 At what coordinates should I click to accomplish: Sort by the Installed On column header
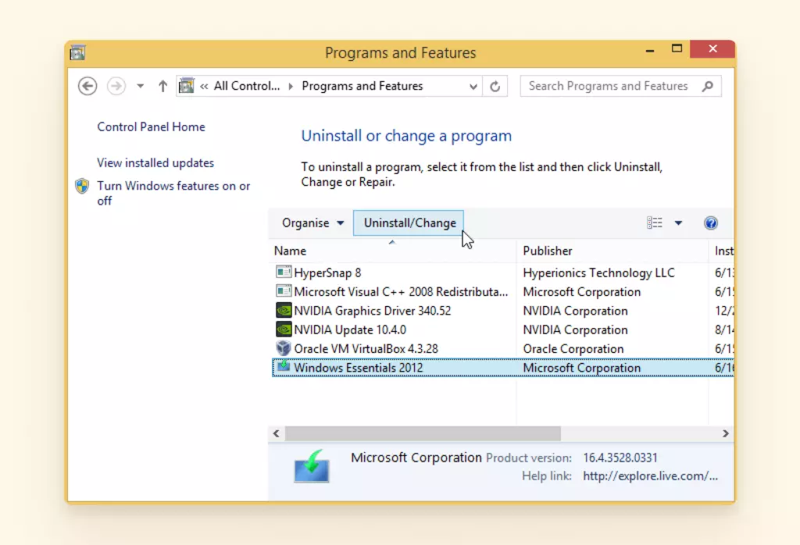[722, 251]
